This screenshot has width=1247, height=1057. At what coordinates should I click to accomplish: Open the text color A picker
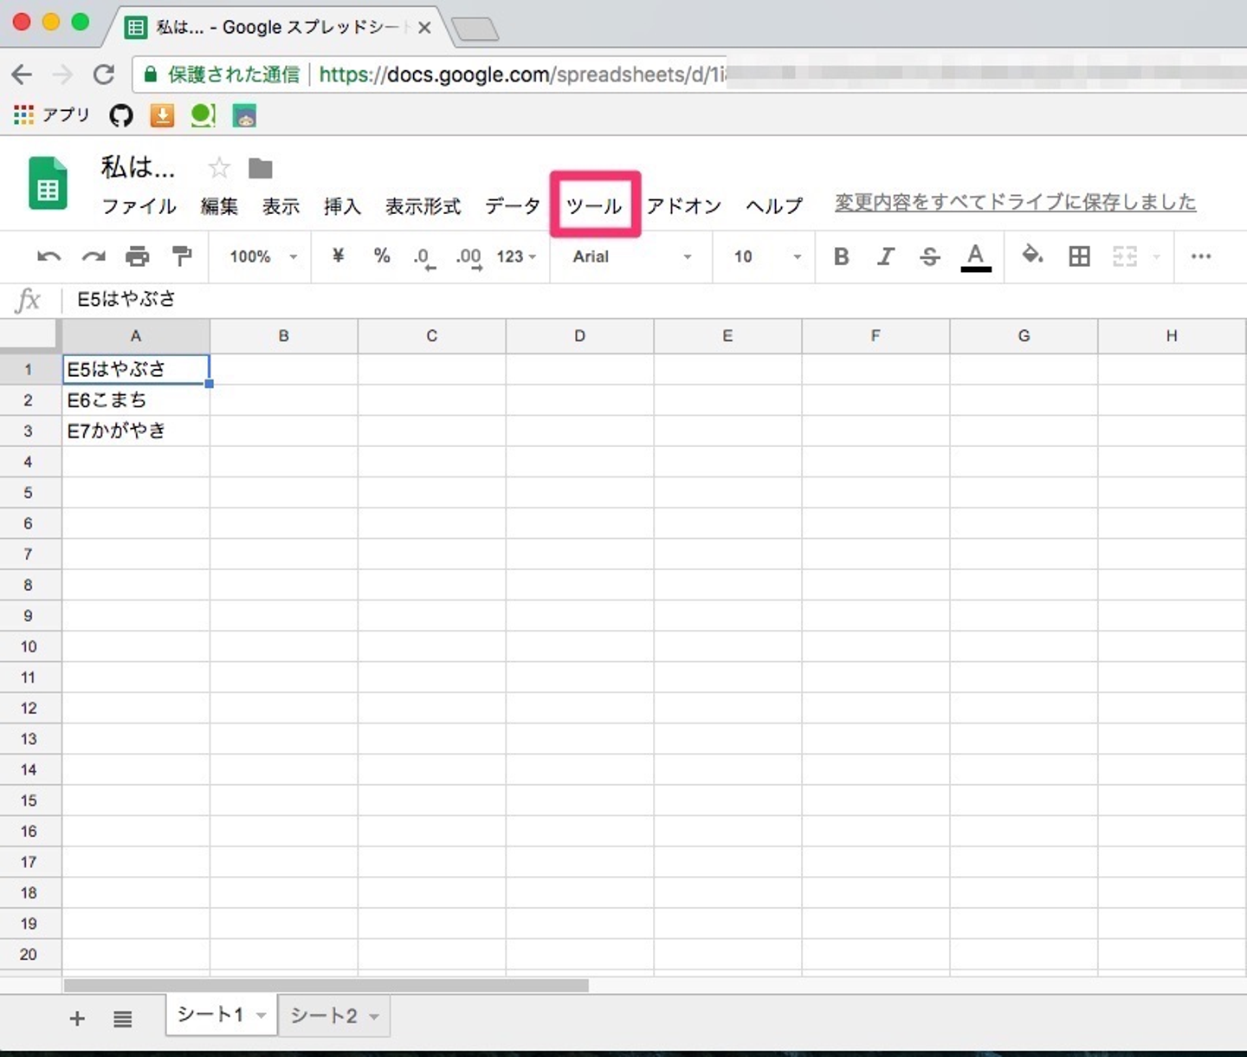coord(976,257)
